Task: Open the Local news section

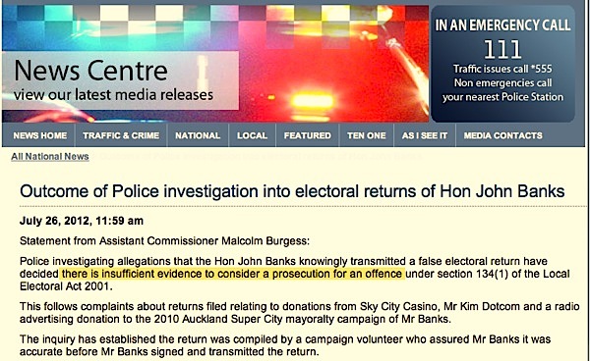Action: click(252, 135)
